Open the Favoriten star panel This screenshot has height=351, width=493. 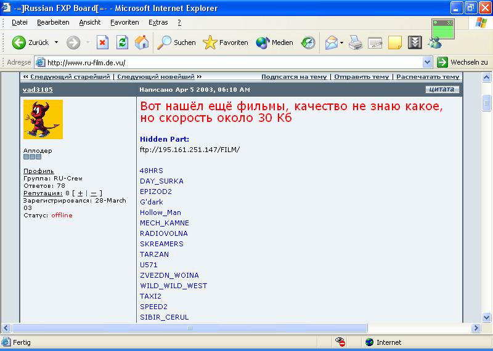(x=226, y=42)
